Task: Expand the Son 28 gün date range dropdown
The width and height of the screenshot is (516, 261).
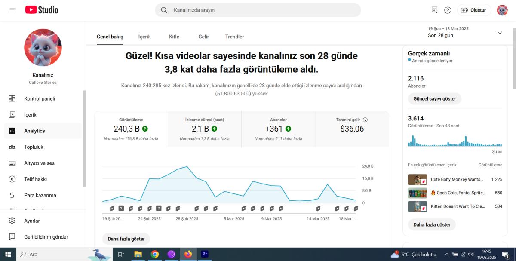Action: coord(500,33)
